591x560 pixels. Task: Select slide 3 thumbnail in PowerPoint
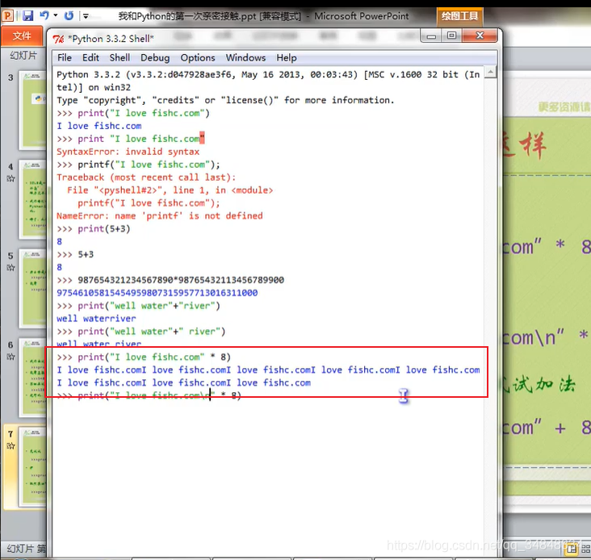tap(34, 111)
